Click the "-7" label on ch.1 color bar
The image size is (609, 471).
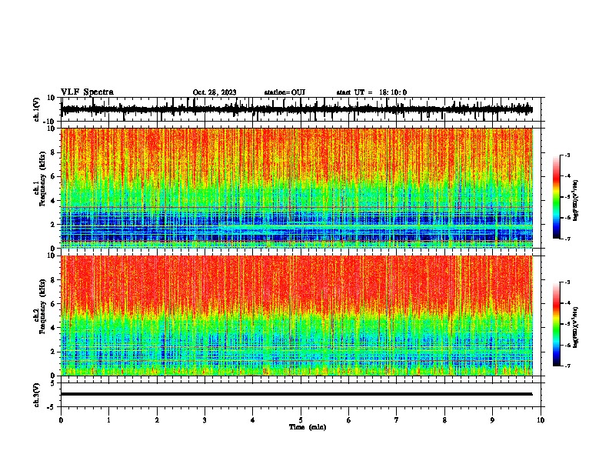point(567,239)
